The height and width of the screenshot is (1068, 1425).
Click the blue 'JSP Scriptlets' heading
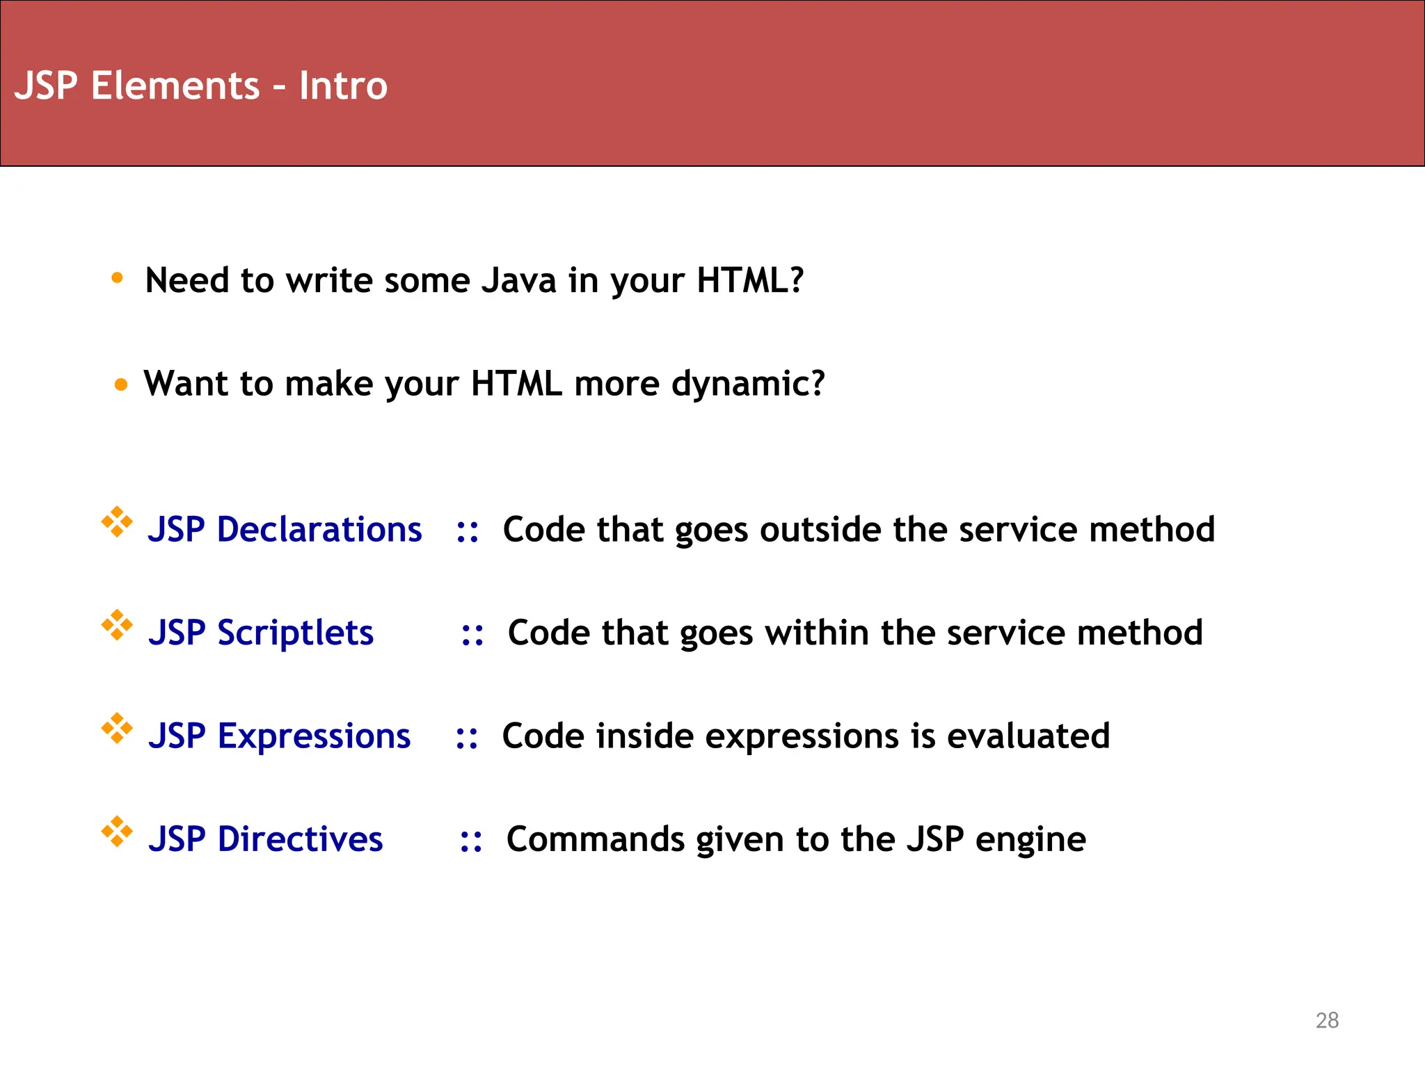click(x=261, y=633)
